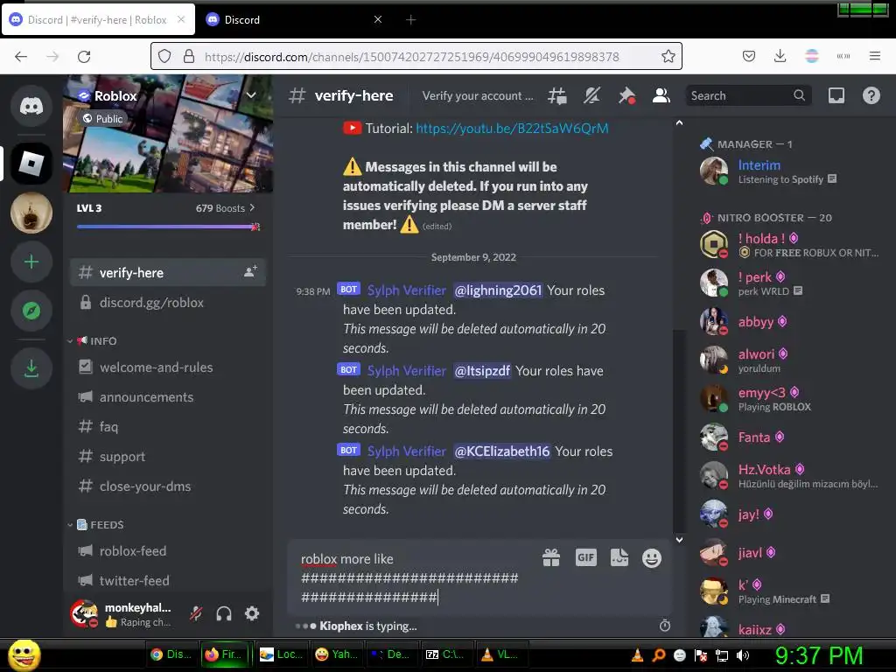The height and width of the screenshot is (672, 896).
Task: Open browser downloads arrow icon
Action: click(780, 56)
